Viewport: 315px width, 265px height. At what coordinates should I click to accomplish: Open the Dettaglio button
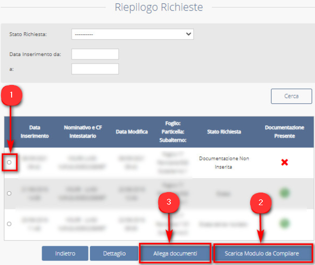114,253
